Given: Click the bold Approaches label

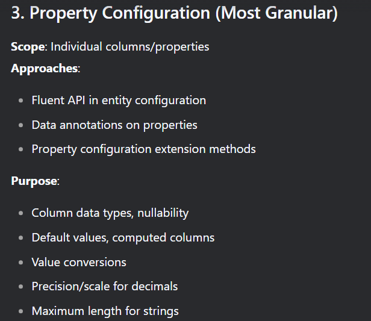Looking at the screenshot, I should point(44,69).
